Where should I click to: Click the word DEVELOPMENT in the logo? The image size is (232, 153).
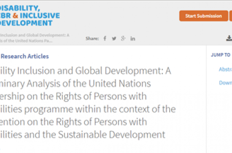[26, 23]
